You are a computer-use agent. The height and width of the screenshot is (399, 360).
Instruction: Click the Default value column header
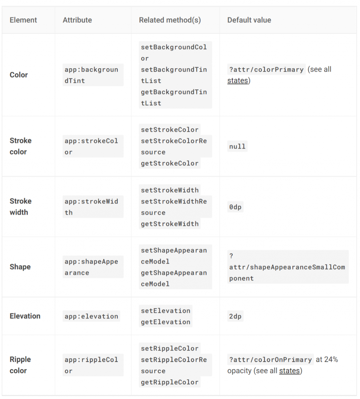point(249,20)
